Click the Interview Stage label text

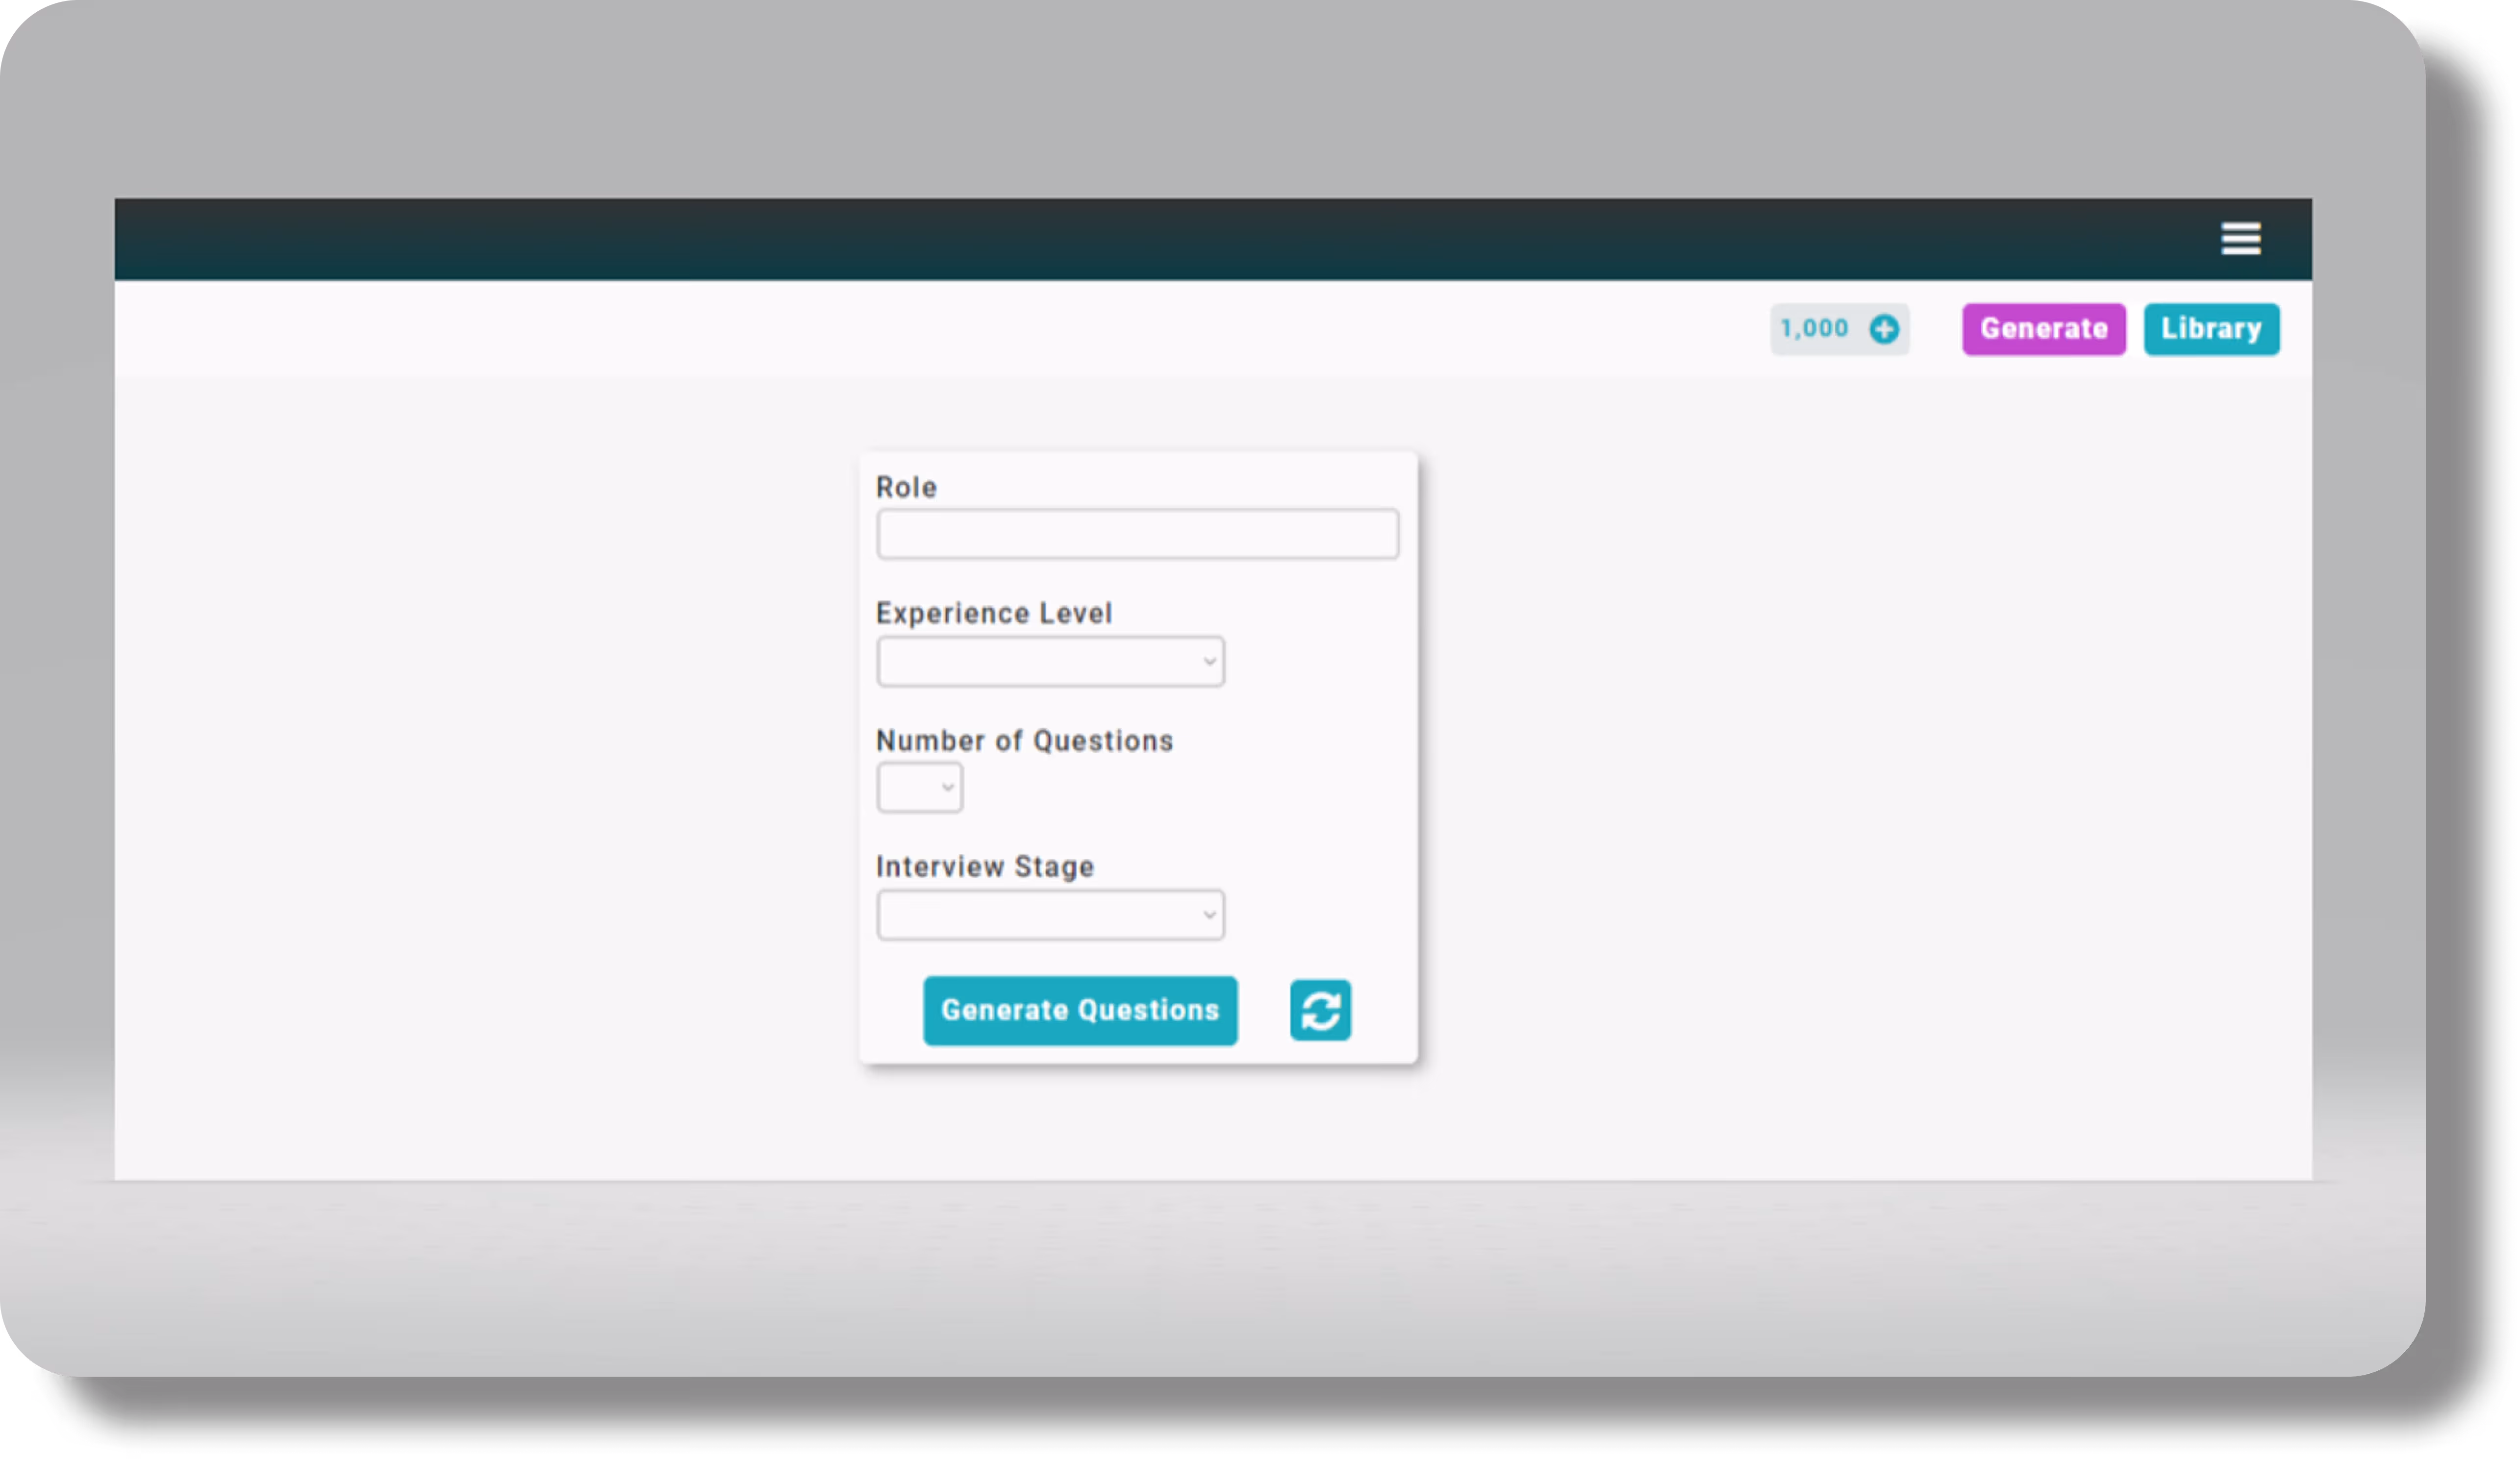(984, 866)
